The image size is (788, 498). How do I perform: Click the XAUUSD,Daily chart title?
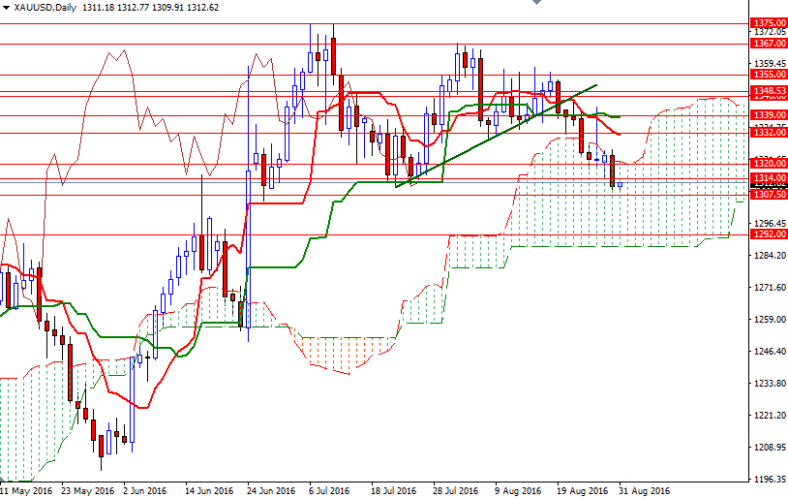coord(45,8)
